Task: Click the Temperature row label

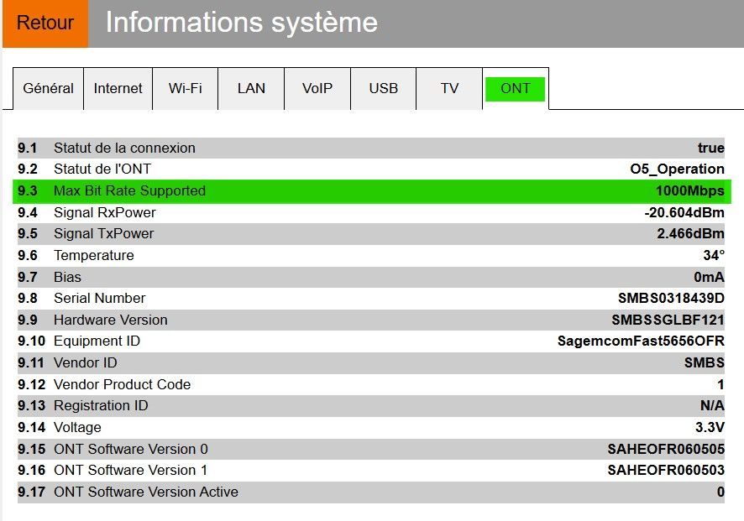Action: tap(93, 255)
